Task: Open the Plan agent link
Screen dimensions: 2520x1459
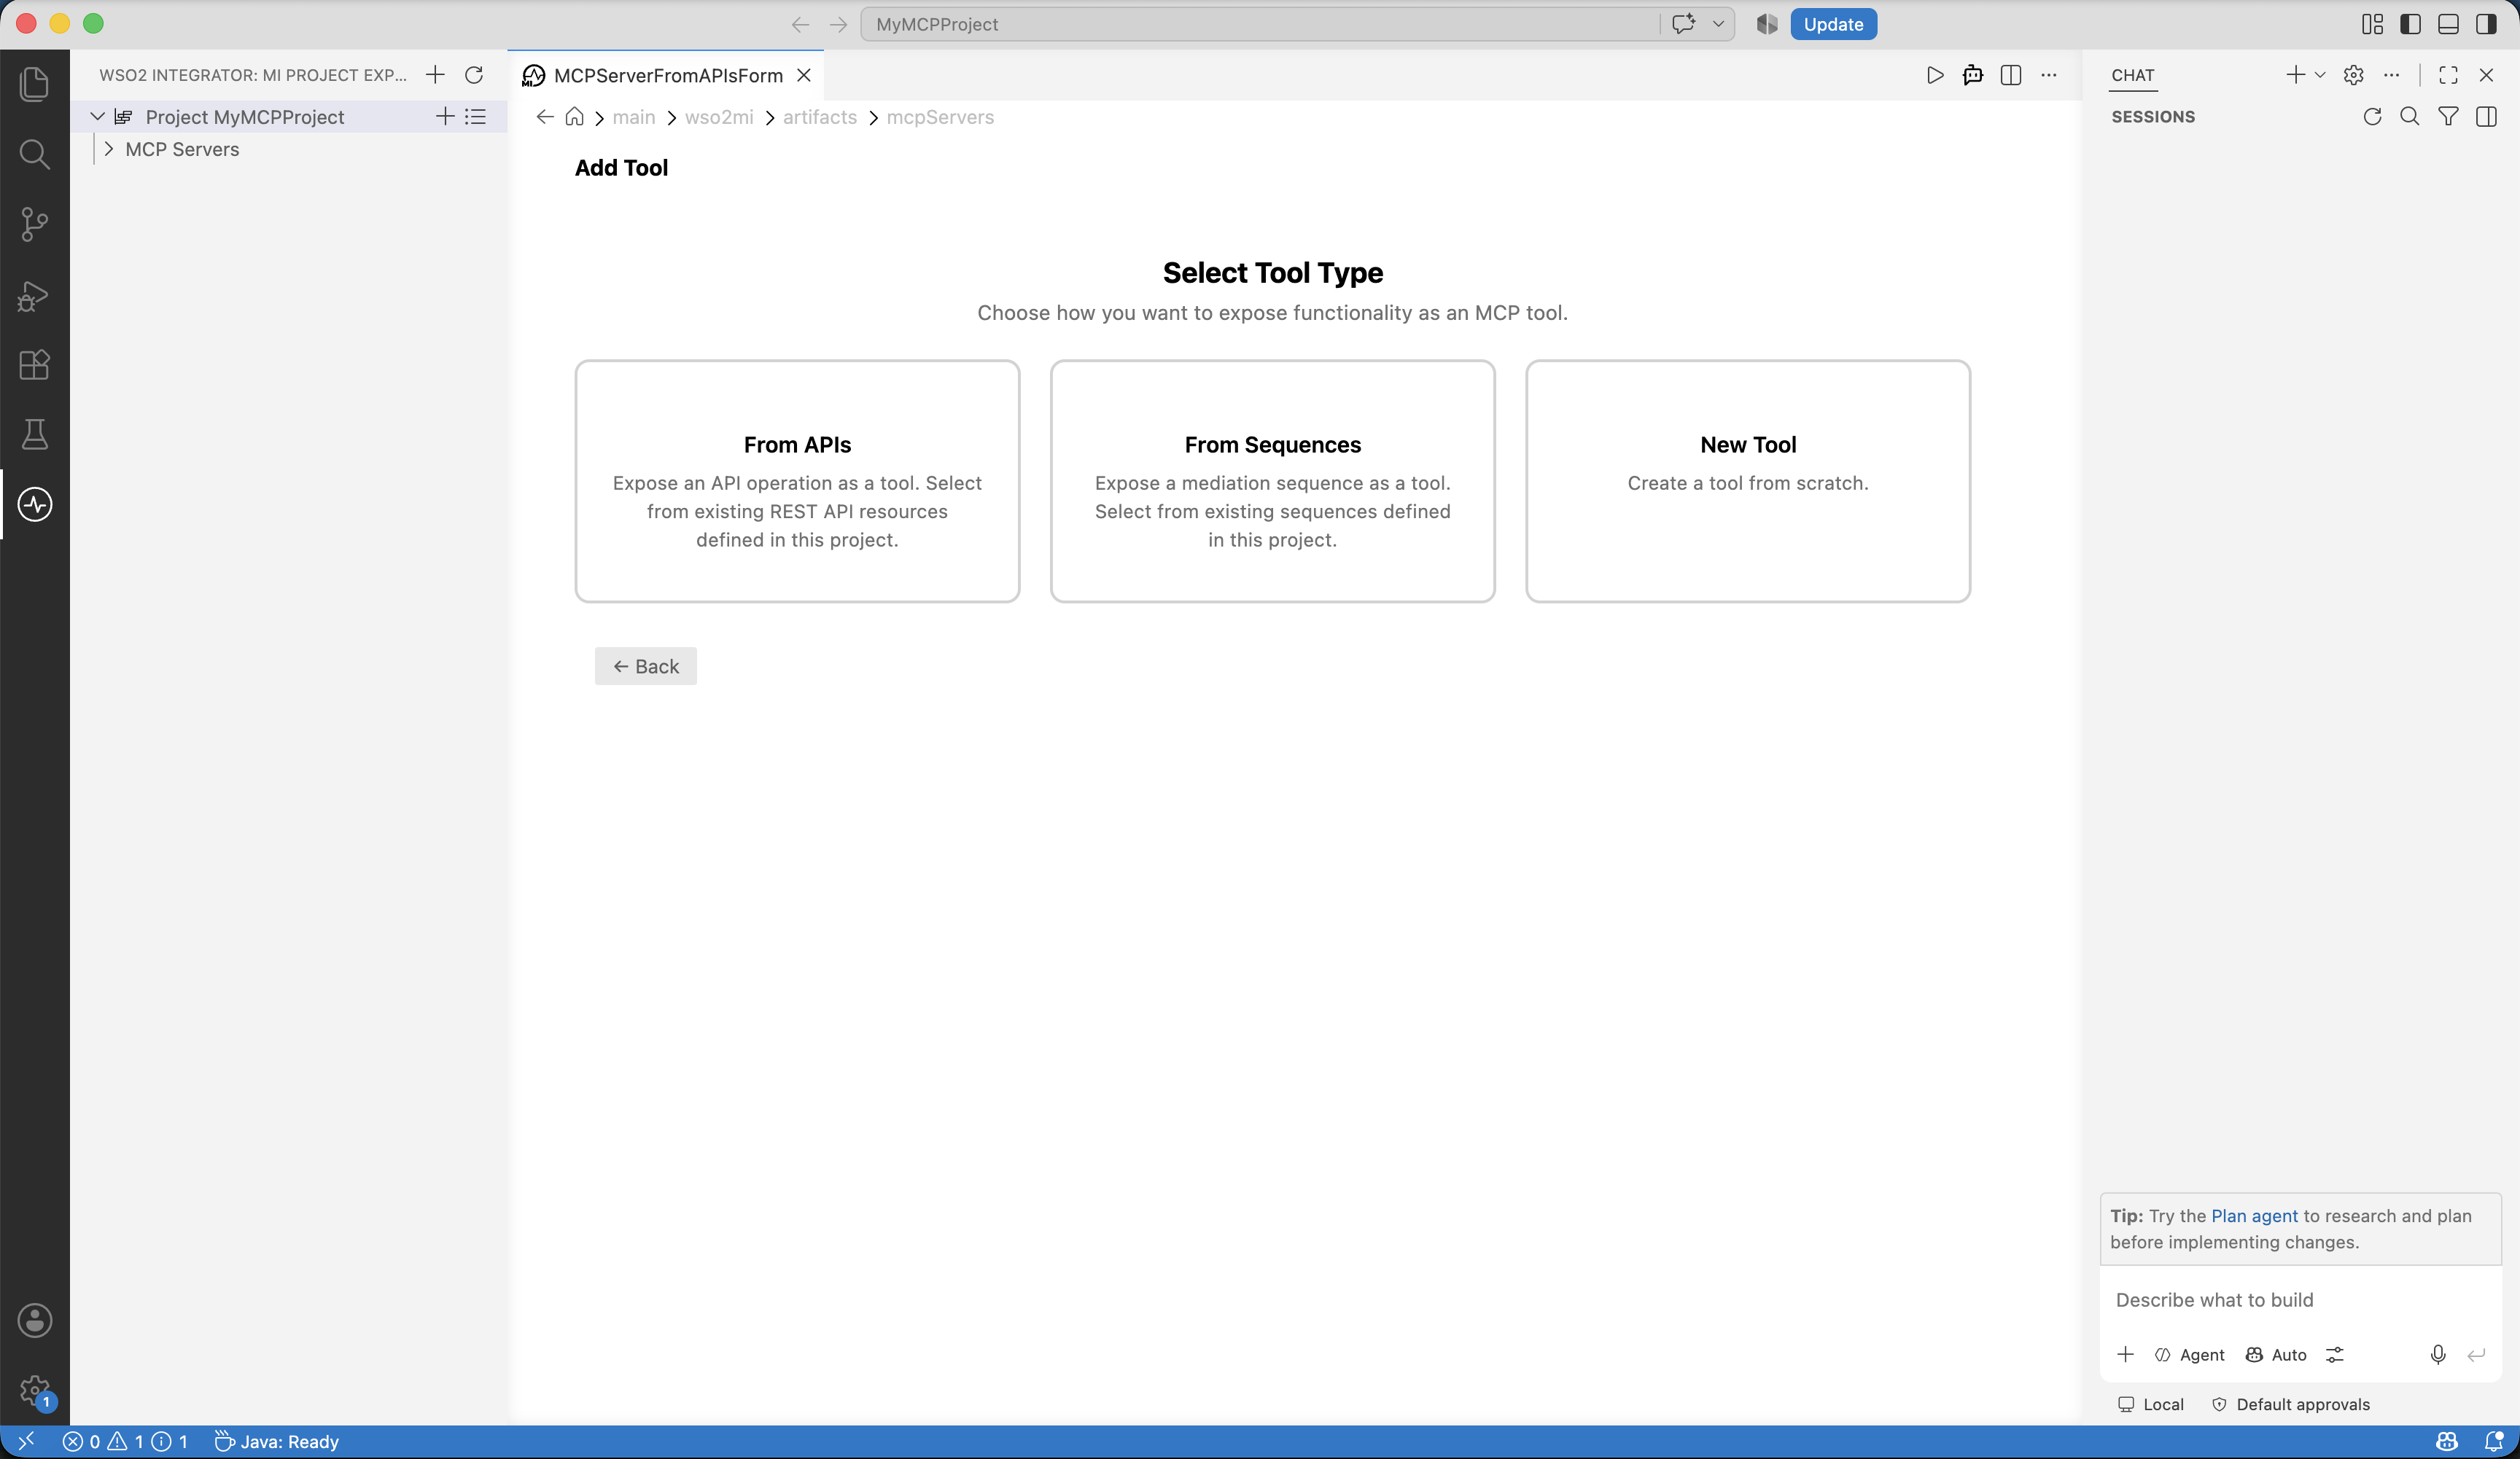Action: click(2254, 1215)
